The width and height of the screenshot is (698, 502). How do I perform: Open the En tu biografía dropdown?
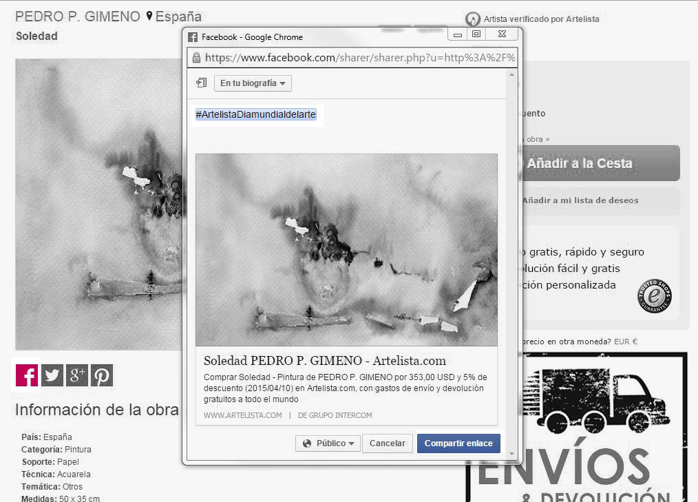[x=253, y=83]
